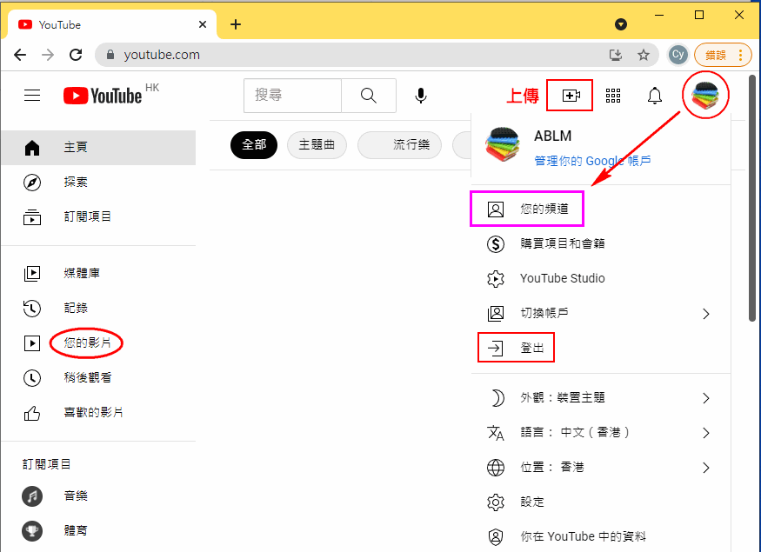Expand the 位置 location submenu

pos(706,468)
